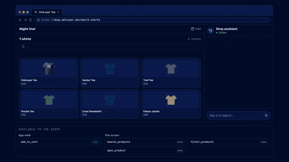Select the open_product tool
The image size is (289, 162).
[146, 150]
